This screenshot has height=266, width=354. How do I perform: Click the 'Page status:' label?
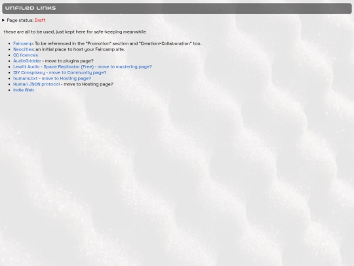click(20, 20)
